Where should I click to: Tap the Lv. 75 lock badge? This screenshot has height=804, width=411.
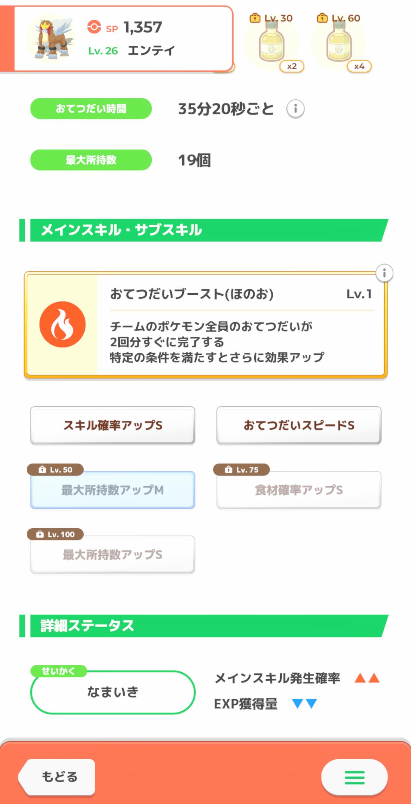point(242,470)
